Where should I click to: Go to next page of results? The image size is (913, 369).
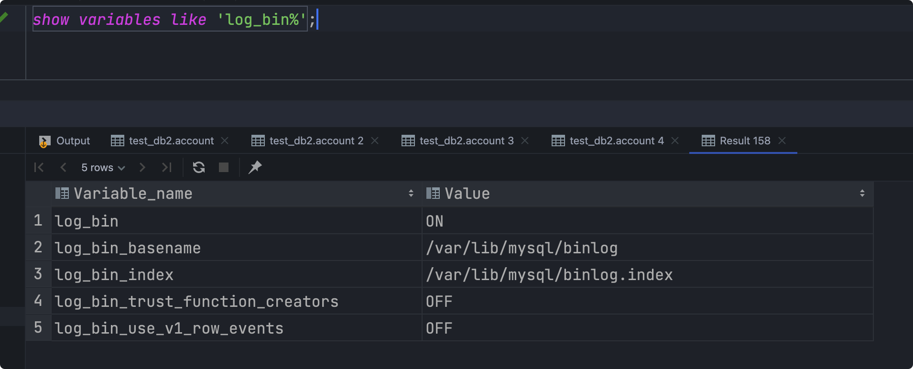[142, 167]
